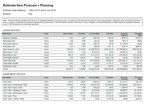The height and width of the screenshot is (104, 146).
Task: Select the estimate date range text
Action: coord(42,10)
